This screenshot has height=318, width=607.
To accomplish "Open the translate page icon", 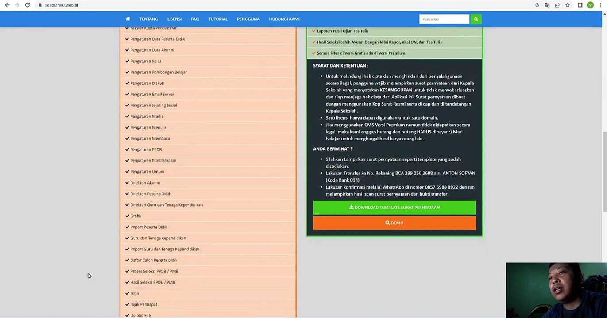I will [547, 5].
